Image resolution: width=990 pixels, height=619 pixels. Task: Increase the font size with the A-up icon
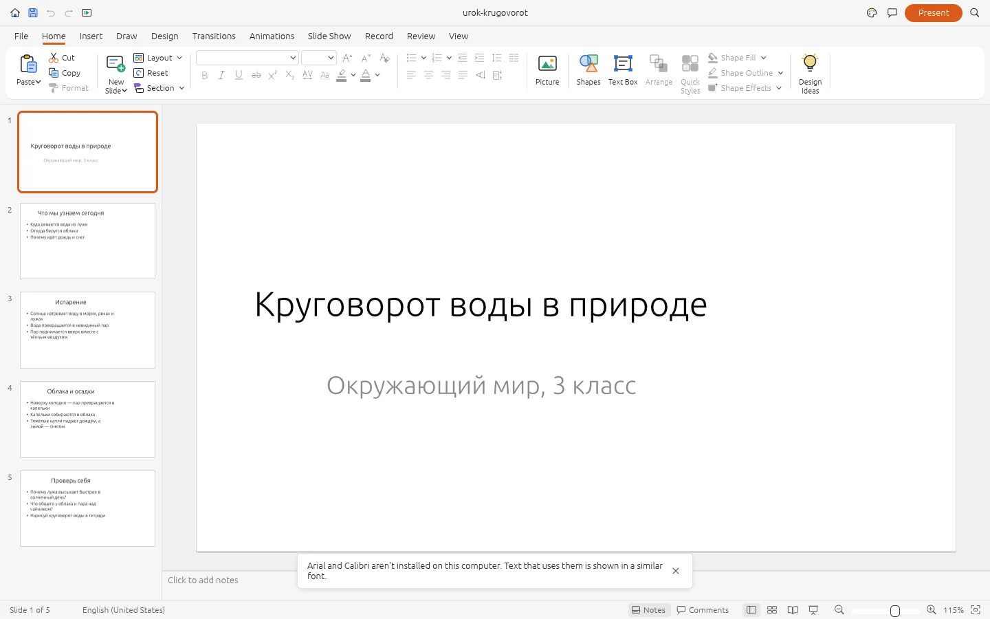point(347,58)
